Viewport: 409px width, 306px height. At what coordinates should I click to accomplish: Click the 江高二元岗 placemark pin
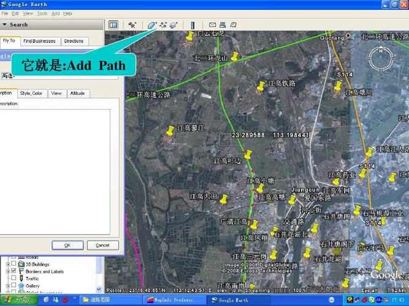click(273, 255)
